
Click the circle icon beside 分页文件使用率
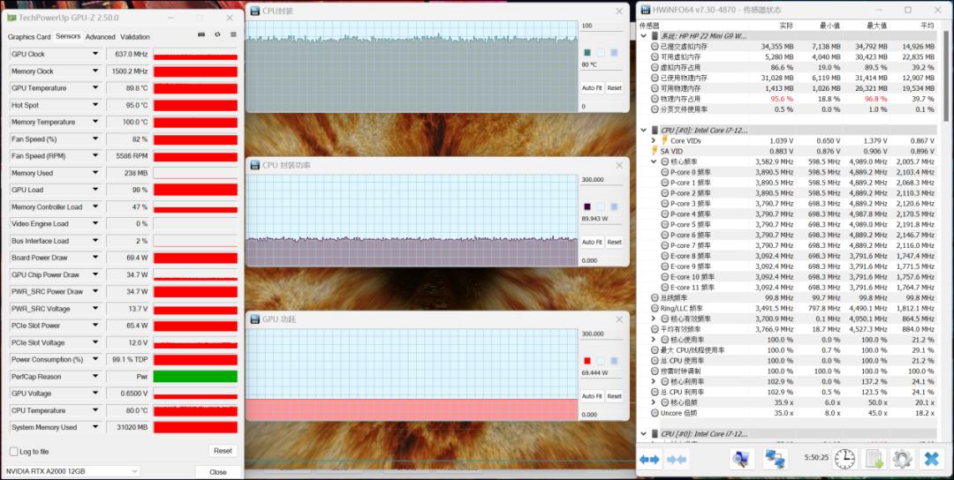(x=655, y=109)
